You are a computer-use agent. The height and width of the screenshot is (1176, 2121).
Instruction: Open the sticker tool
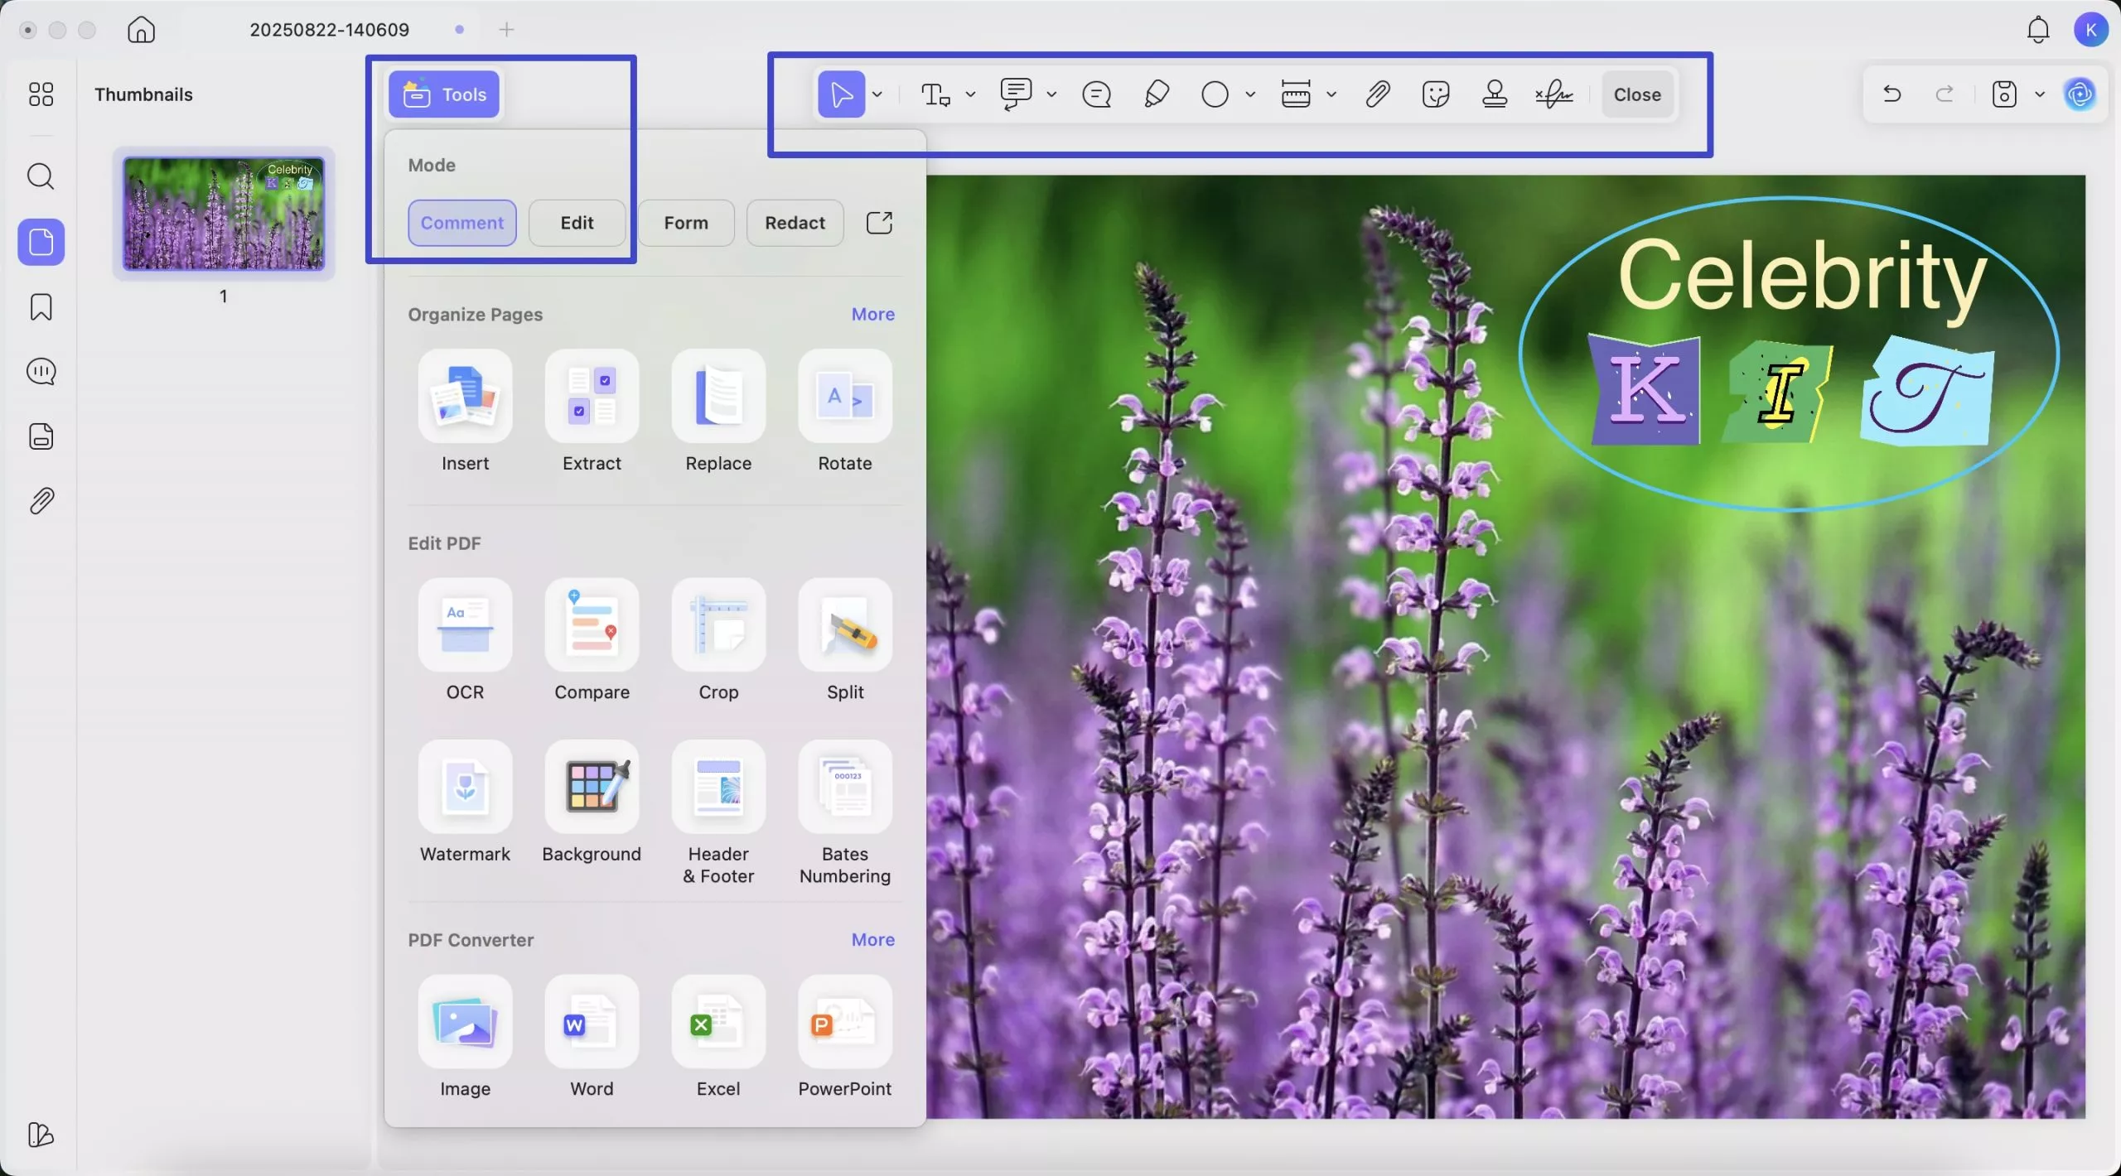pos(1435,94)
